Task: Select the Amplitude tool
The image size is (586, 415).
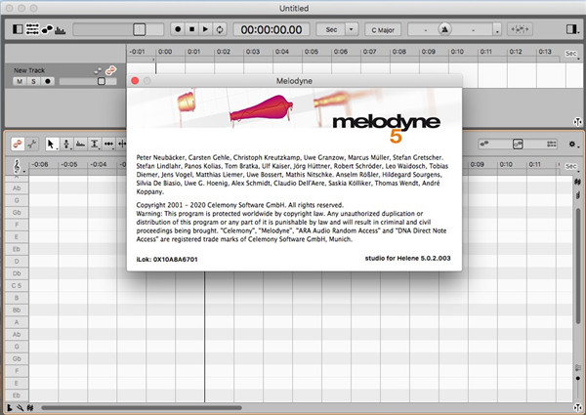Action: click(x=95, y=144)
